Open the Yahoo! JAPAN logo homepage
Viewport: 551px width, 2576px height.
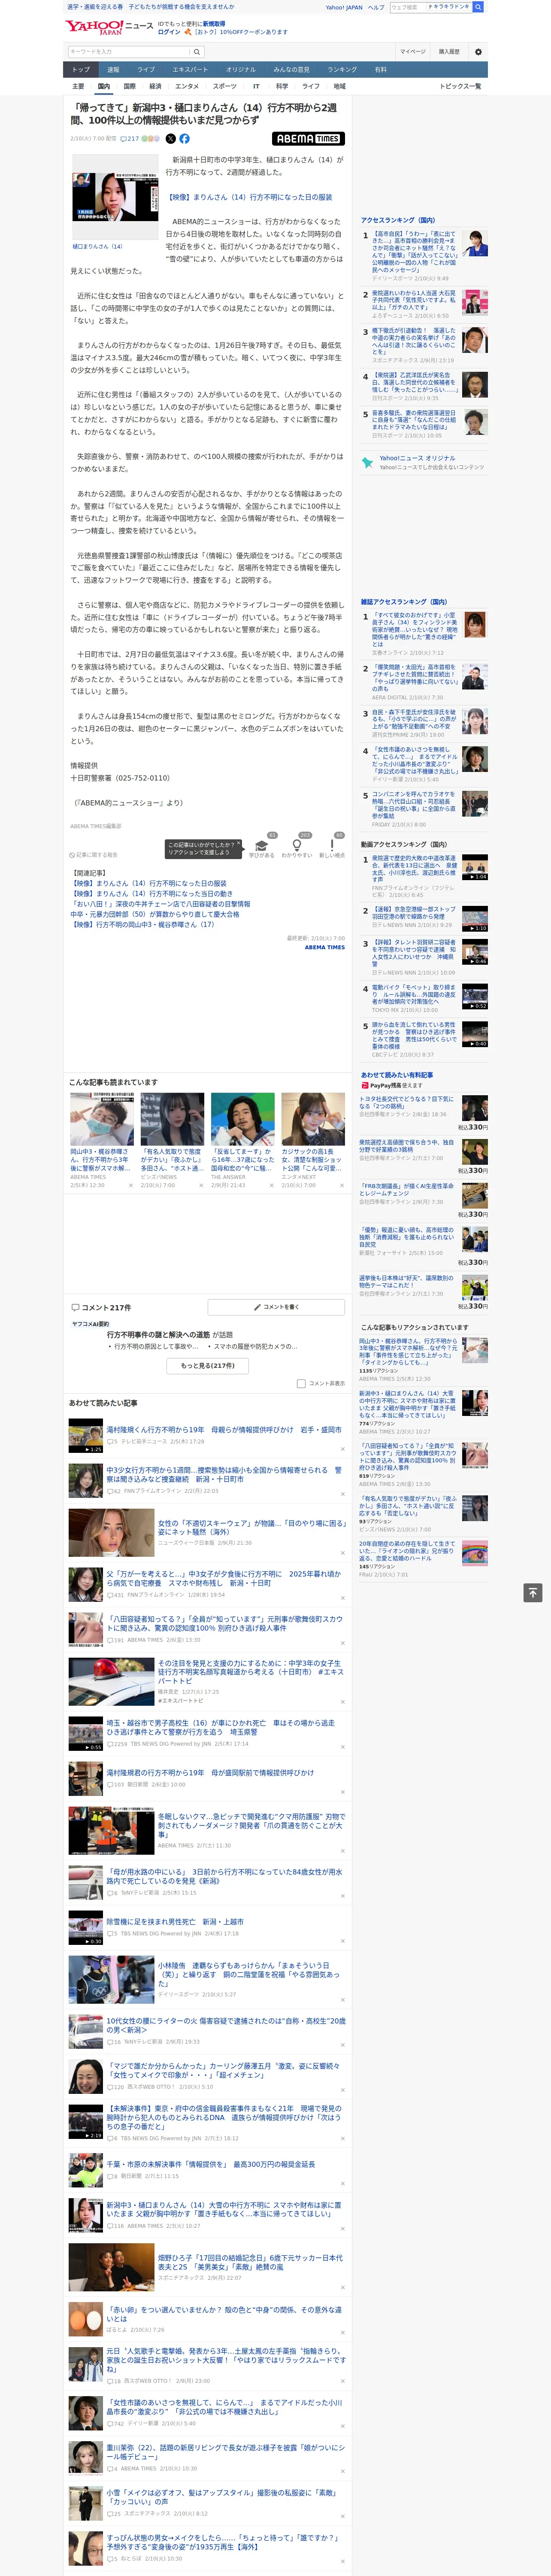(x=95, y=27)
